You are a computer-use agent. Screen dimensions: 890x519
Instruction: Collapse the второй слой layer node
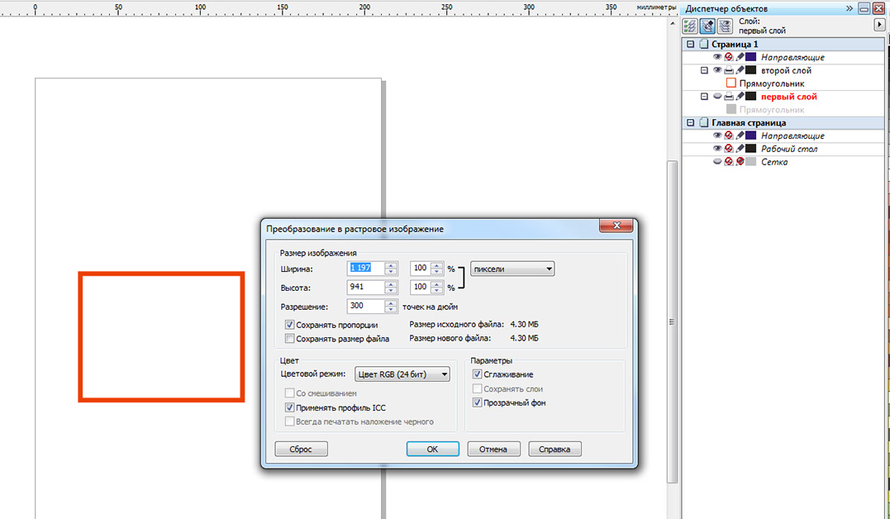(x=704, y=70)
